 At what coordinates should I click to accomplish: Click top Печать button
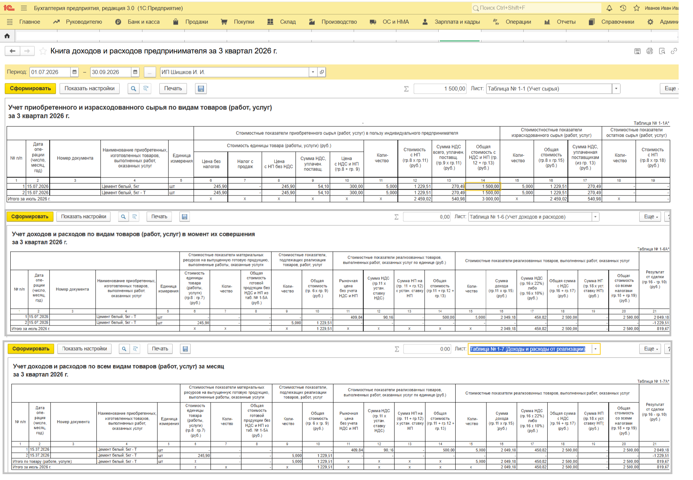[173, 89]
